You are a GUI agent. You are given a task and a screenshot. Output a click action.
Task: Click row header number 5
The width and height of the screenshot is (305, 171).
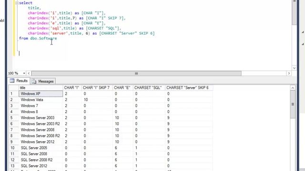pyautogui.click(x=14, y=118)
